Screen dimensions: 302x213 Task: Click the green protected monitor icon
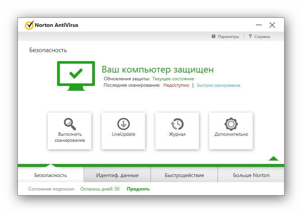pos(76,76)
